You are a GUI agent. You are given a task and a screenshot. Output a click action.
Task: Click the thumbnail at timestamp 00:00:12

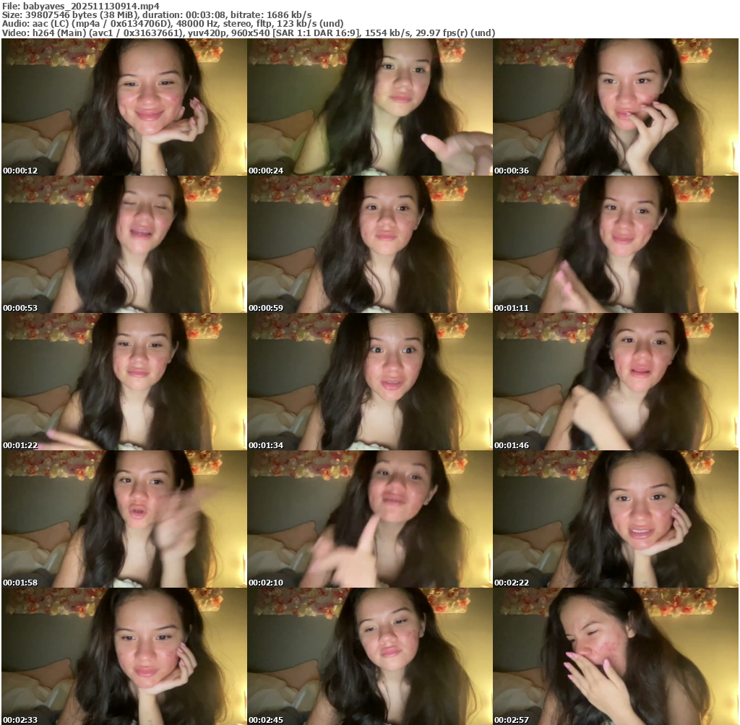click(124, 107)
